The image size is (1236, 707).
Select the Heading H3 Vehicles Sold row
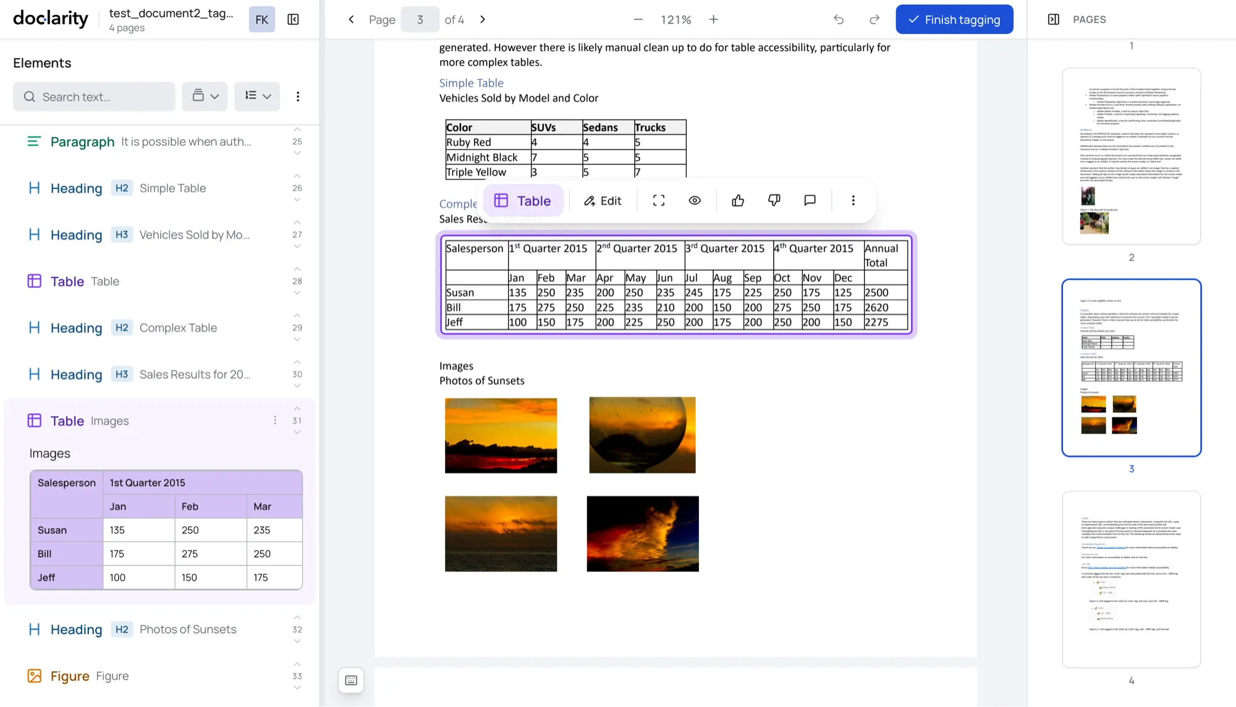[x=159, y=235]
